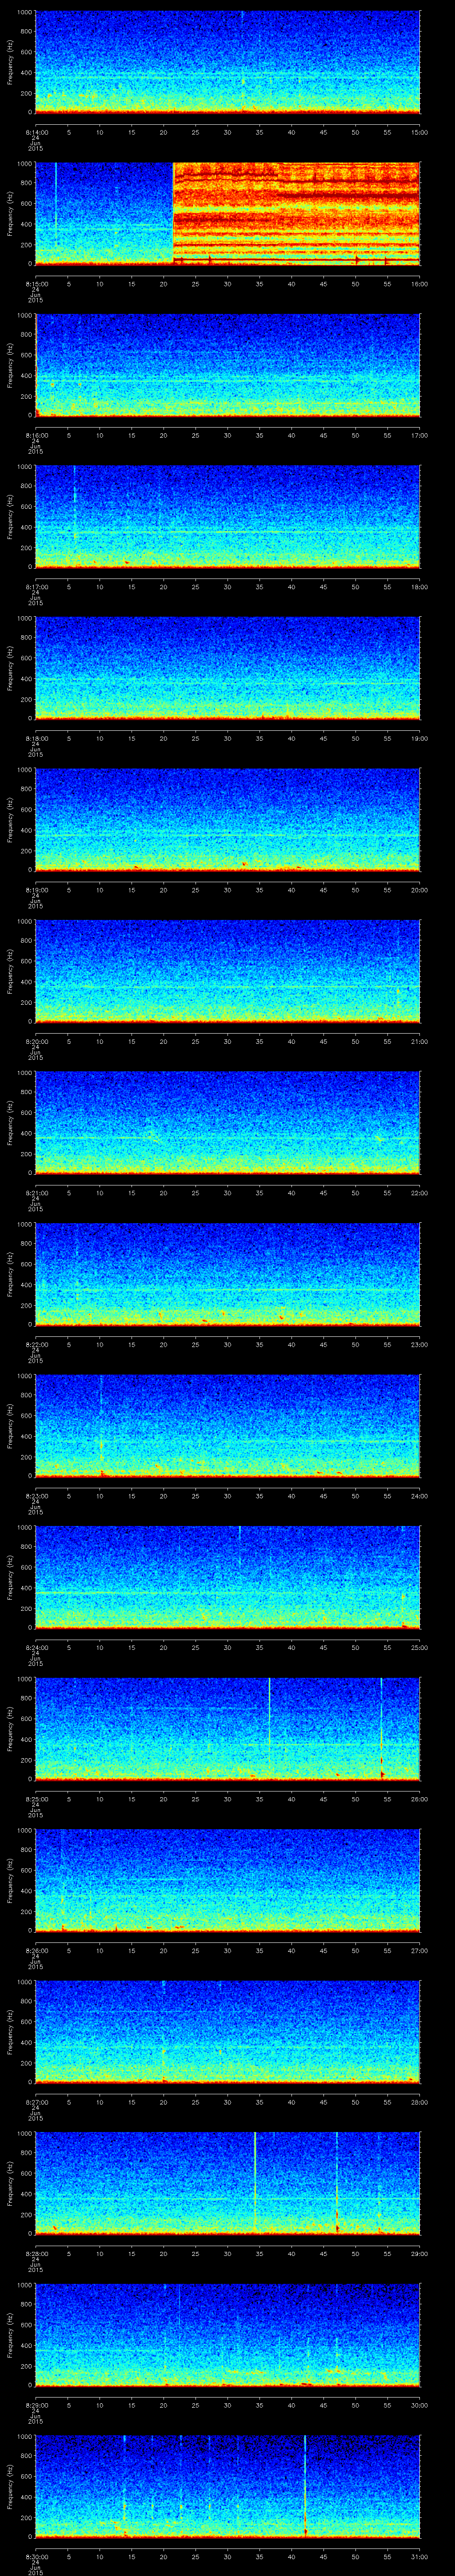The image size is (455, 2576).
Task: Open the spectrogram panel starting at 8:21:00
Action: tap(227, 1123)
